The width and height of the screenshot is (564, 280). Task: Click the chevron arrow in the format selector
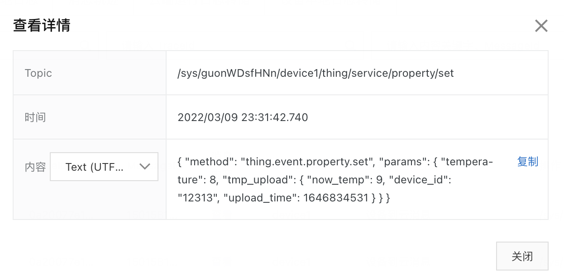point(145,167)
